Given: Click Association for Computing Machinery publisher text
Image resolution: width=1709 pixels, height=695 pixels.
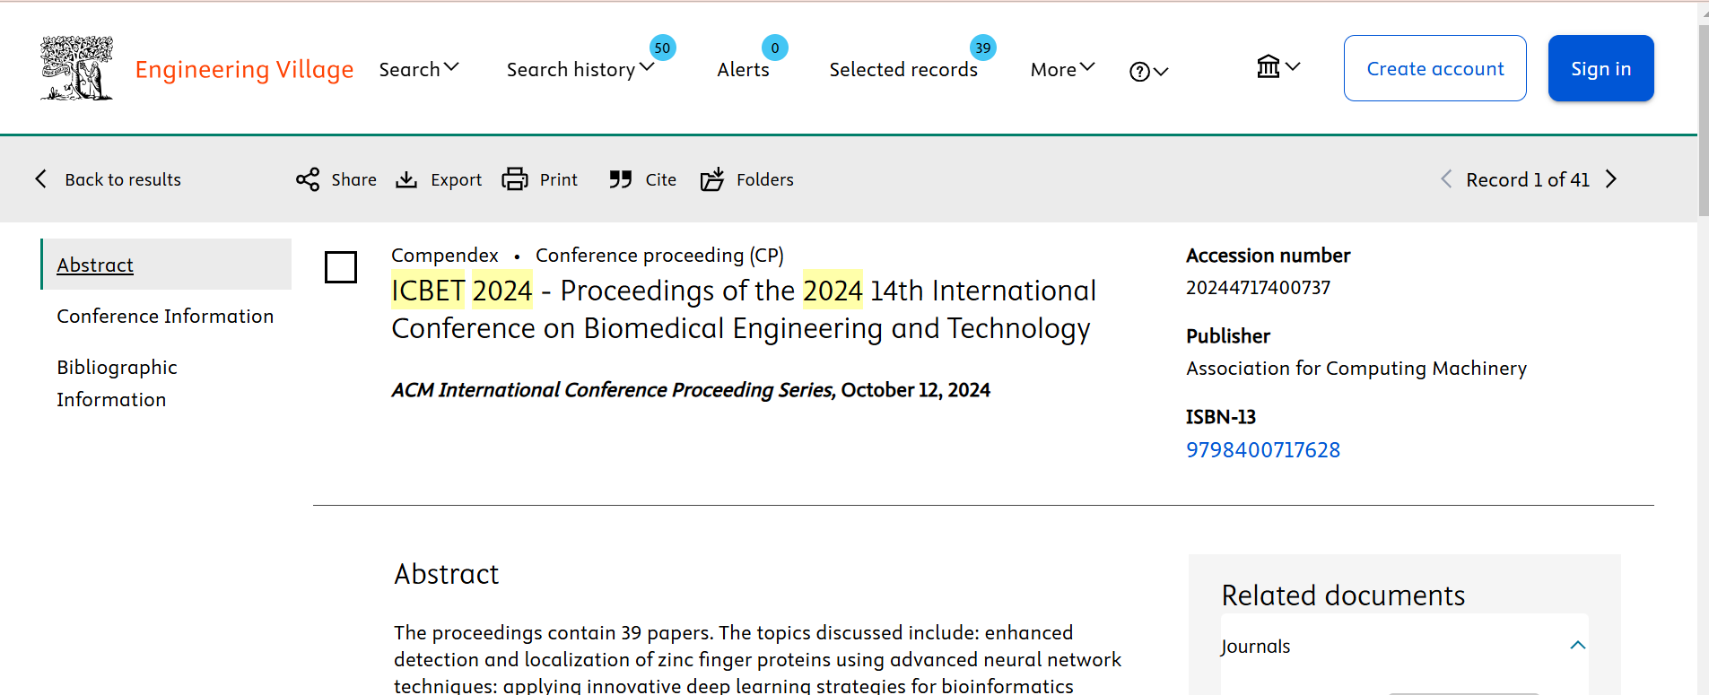Looking at the screenshot, I should 1356,369.
